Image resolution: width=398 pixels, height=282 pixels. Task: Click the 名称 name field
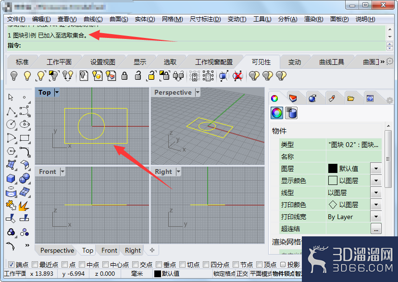click(354, 157)
